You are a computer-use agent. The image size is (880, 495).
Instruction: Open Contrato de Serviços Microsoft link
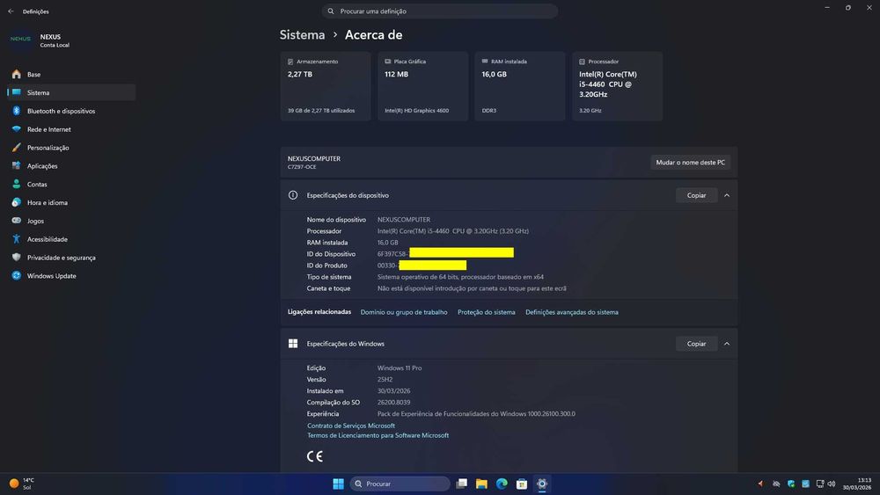tap(351, 426)
